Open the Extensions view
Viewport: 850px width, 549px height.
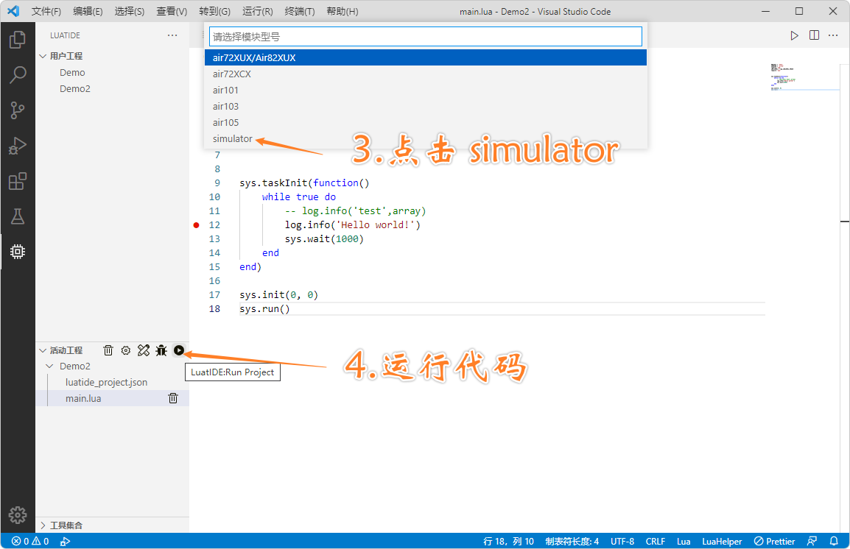pyautogui.click(x=18, y=181)
